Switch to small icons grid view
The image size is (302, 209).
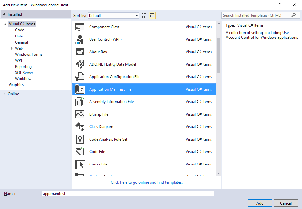(x=144, y=15)
